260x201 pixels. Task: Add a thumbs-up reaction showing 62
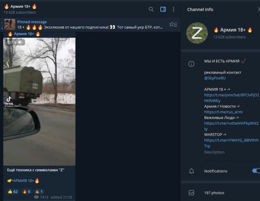point(13,192)
